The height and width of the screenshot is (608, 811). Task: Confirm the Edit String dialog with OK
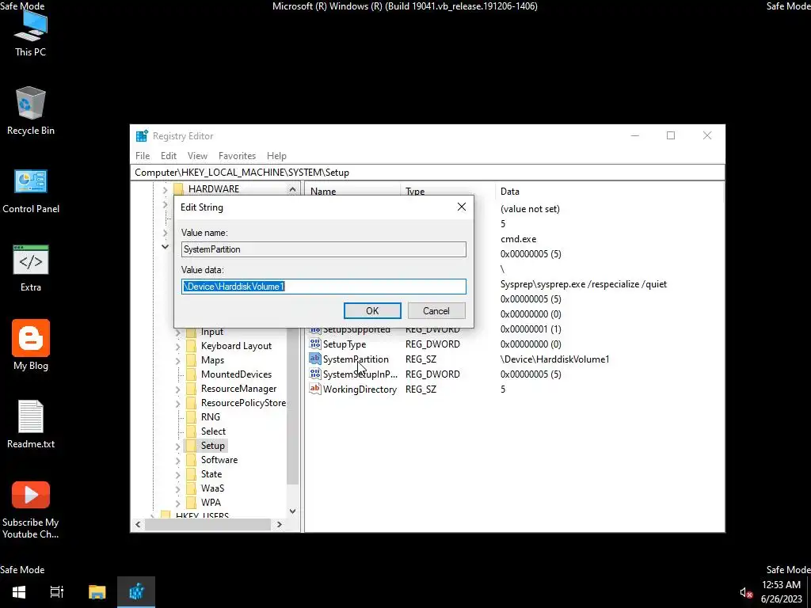[x=372, y=310]
